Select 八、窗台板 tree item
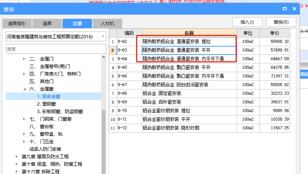Screen dimensions: 308x174 pos(41,127)
